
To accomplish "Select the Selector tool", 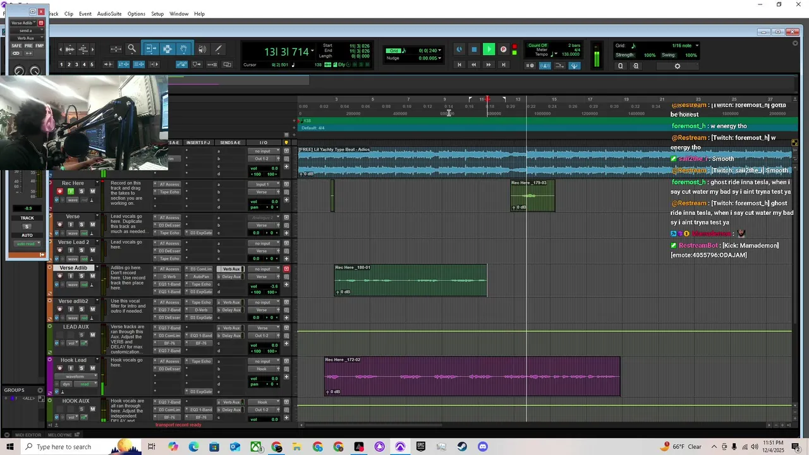I will [x=167, y=49].
